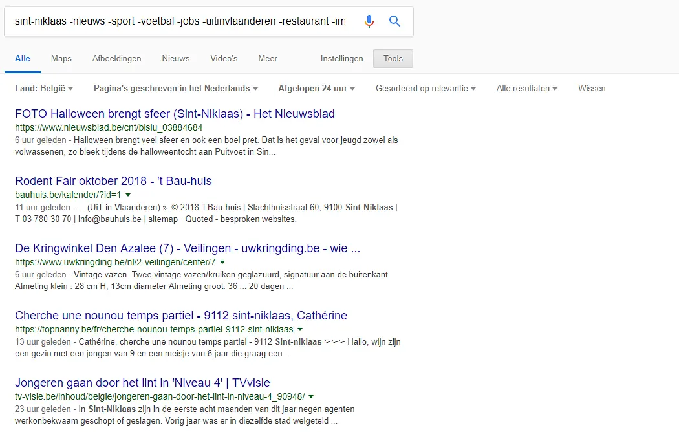Open Rodent Fair oktober 2018 result
Viewport: 679px width, 432px height.
pos(113,181)
